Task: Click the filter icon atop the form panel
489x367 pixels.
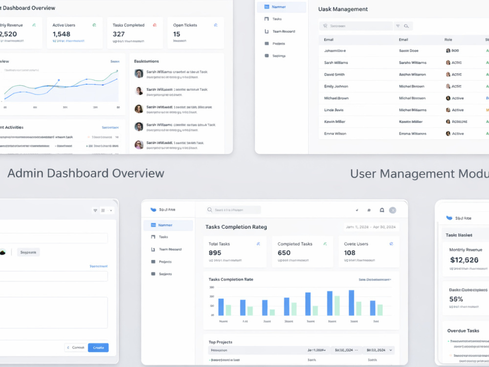Action: click(95, 210)
